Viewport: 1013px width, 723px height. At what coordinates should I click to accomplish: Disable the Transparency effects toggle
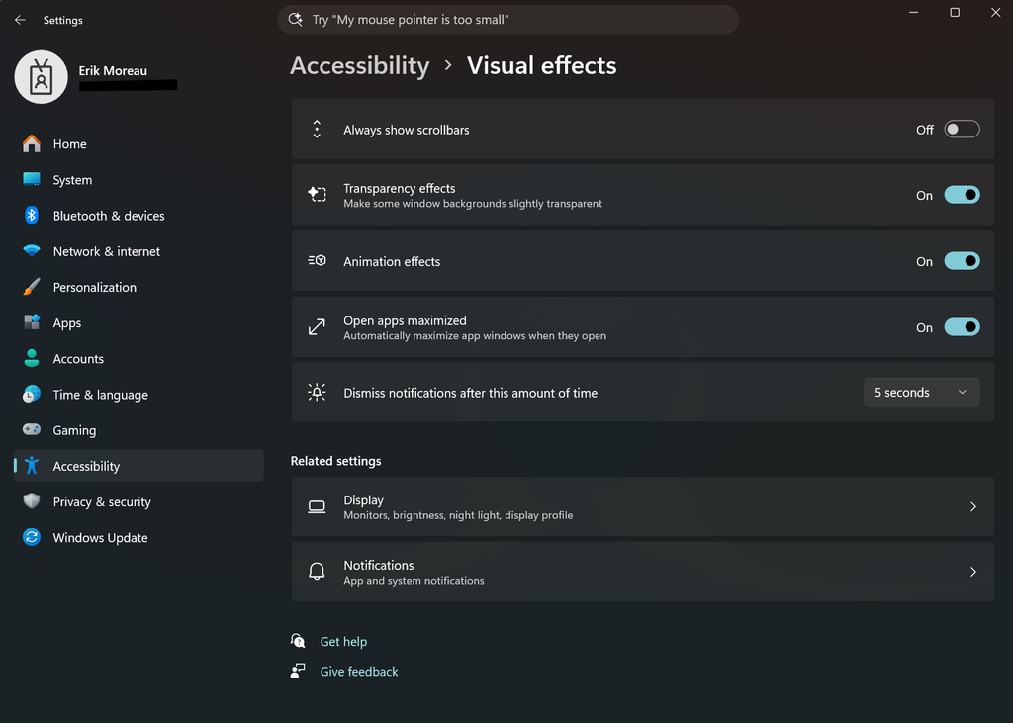click(962, 195)
